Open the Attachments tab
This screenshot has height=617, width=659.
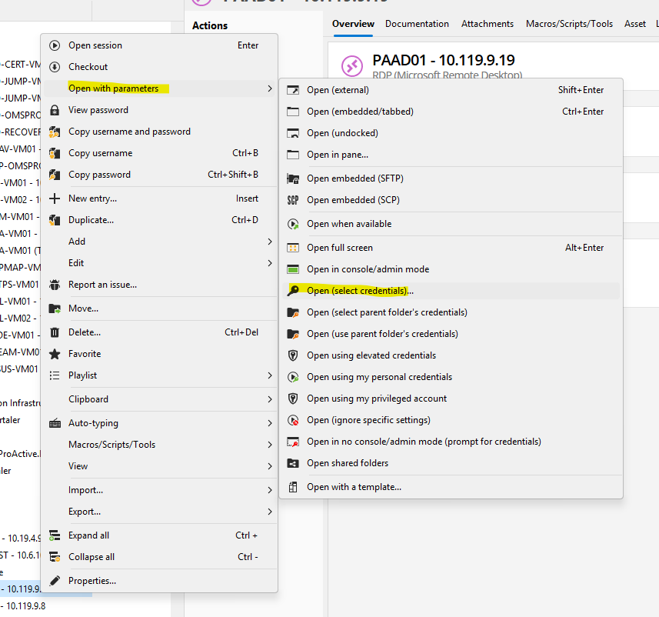[488, 24]
